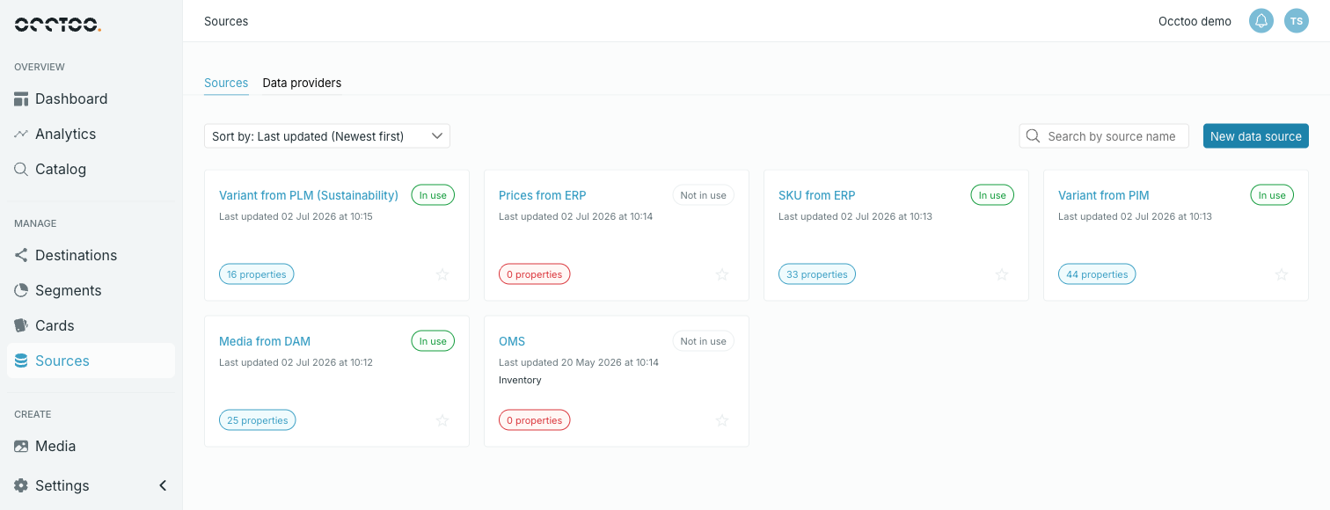Open the Variant from PIM source

coord(1104,195)
